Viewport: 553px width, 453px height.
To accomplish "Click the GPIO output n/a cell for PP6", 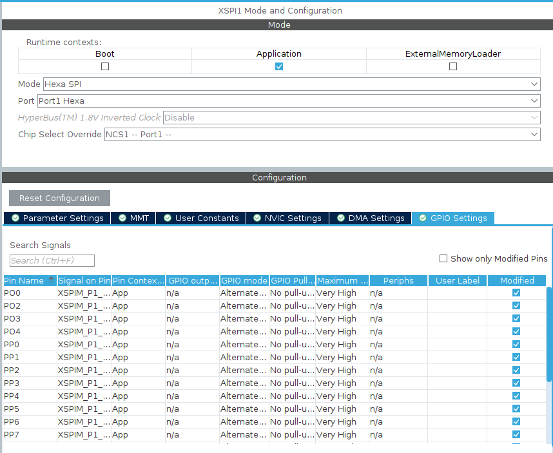I will [x=193, y=422].
